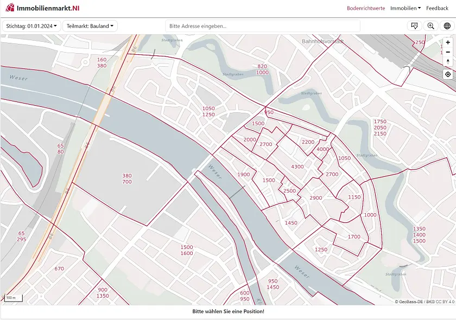The height and width of the screenshot is (320, 456).
Task: Click the map zoom in plus button
Action: click(448, 42)
